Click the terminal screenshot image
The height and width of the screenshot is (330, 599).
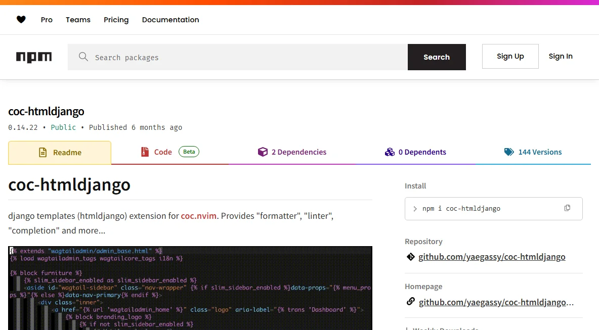click(x=190, y=288)
